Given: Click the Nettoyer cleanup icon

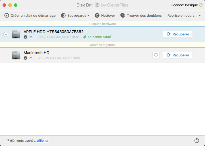Looking at the screenshot, I should click(97, 16).
